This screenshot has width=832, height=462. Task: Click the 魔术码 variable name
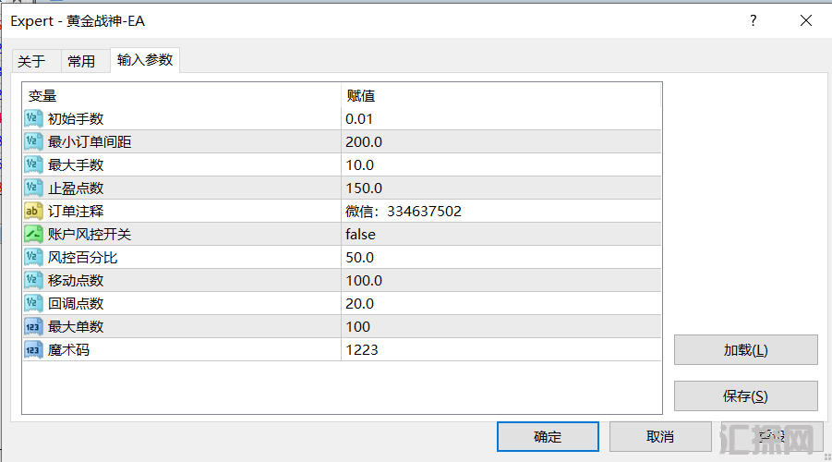[x=68, y=350]
